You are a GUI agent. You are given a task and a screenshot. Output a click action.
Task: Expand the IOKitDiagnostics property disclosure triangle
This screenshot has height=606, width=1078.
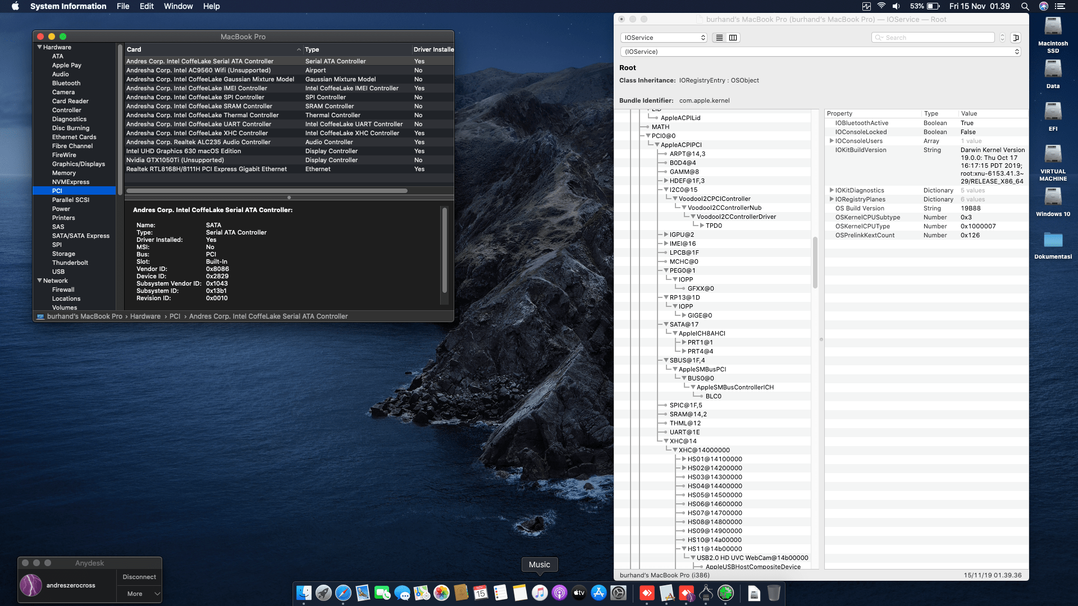[x=832, y=190]
